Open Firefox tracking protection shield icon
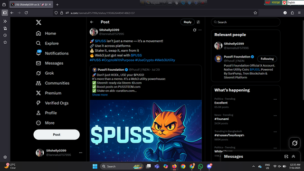Viewport: 304px width, 171px height. 56,13
